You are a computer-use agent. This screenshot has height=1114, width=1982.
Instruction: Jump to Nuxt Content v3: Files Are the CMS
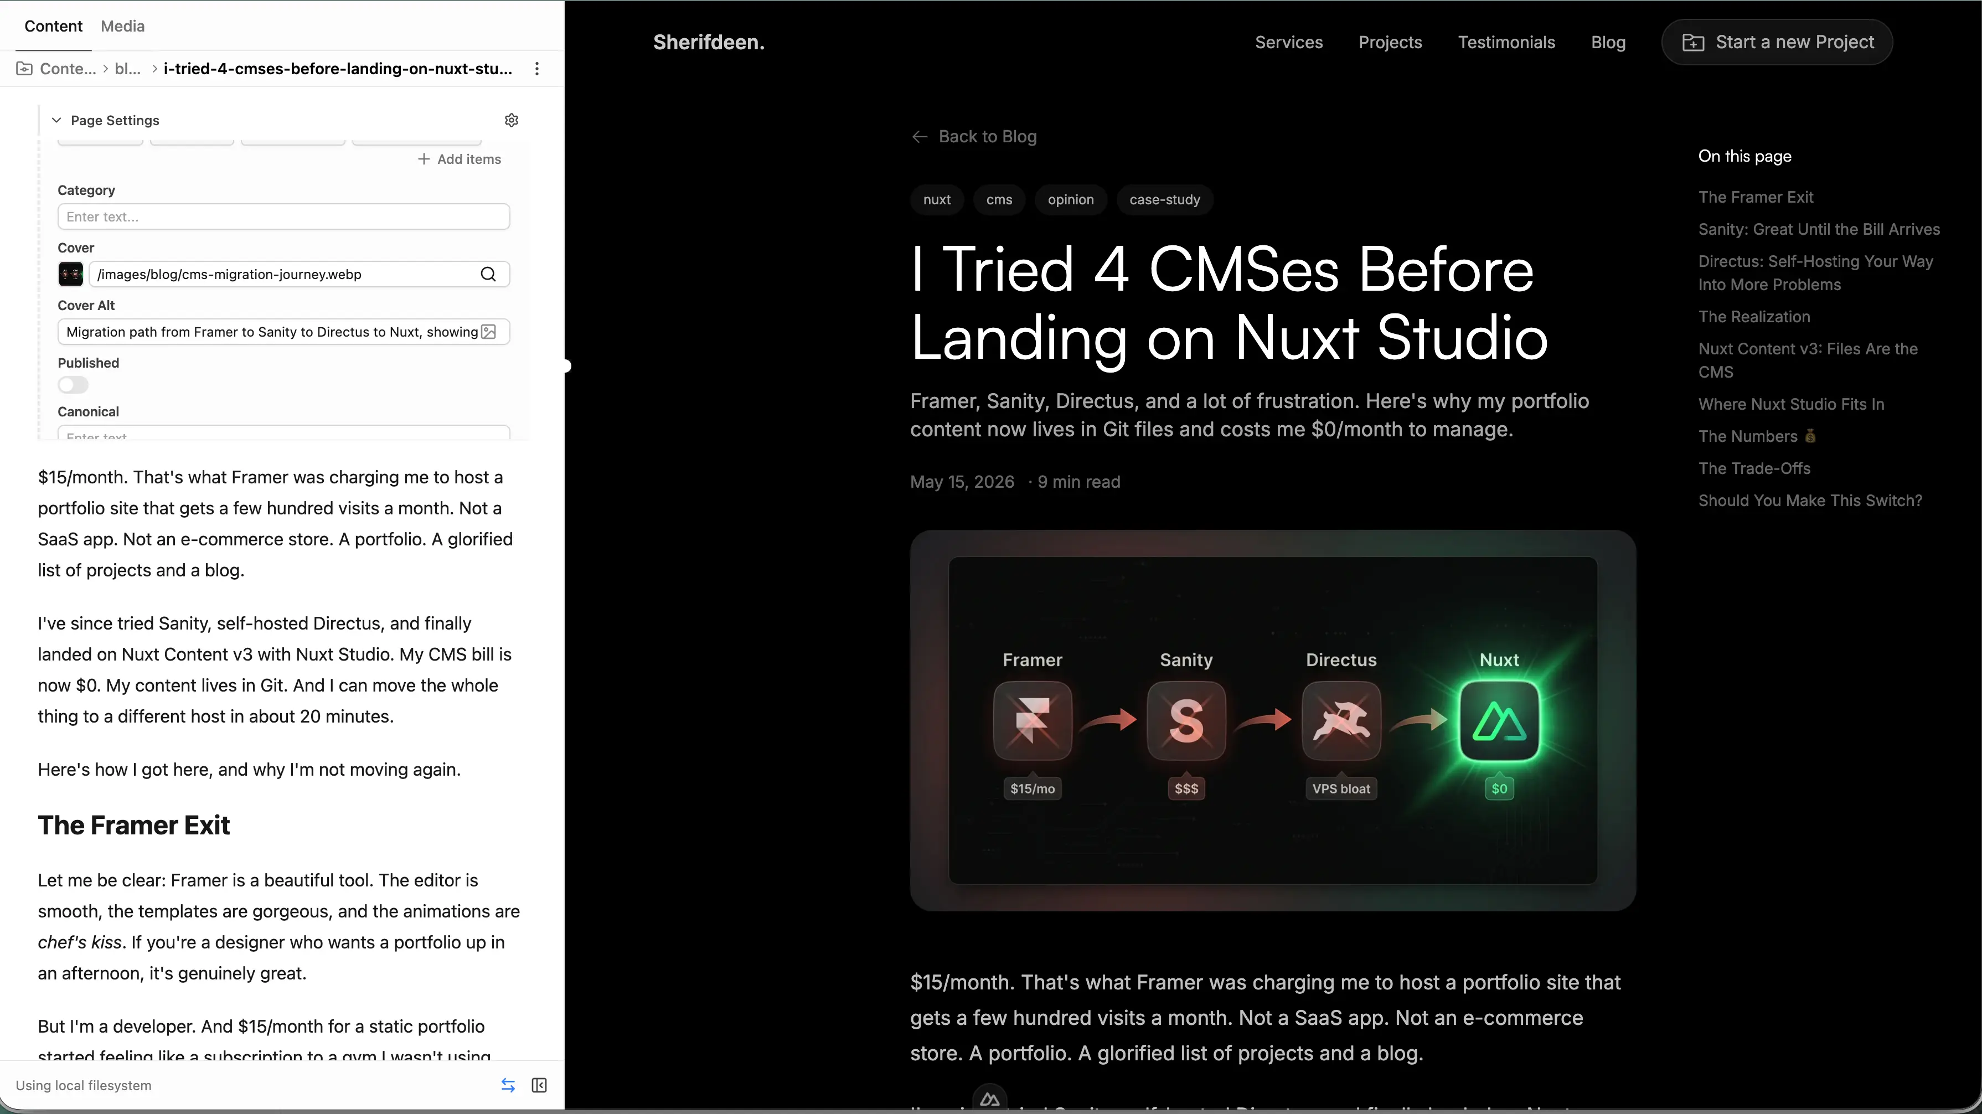click(1808, 360)
